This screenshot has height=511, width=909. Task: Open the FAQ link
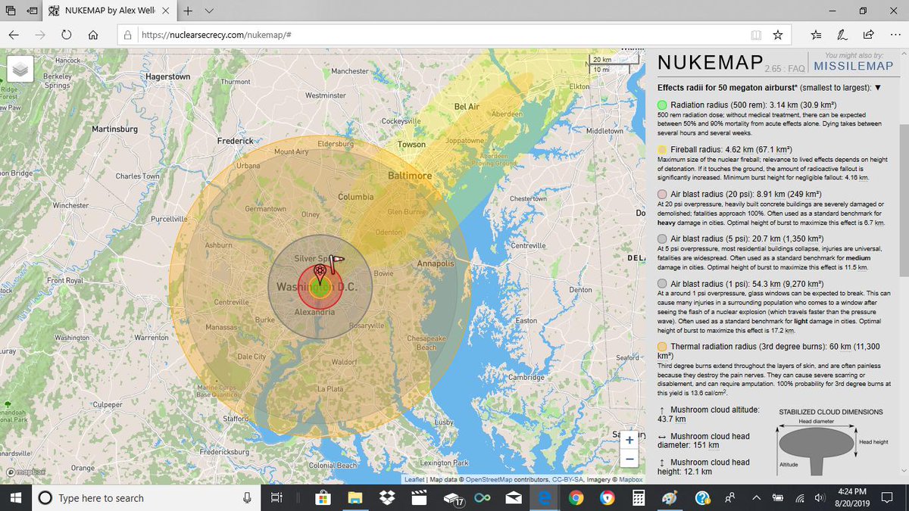[x=795, y=68]
